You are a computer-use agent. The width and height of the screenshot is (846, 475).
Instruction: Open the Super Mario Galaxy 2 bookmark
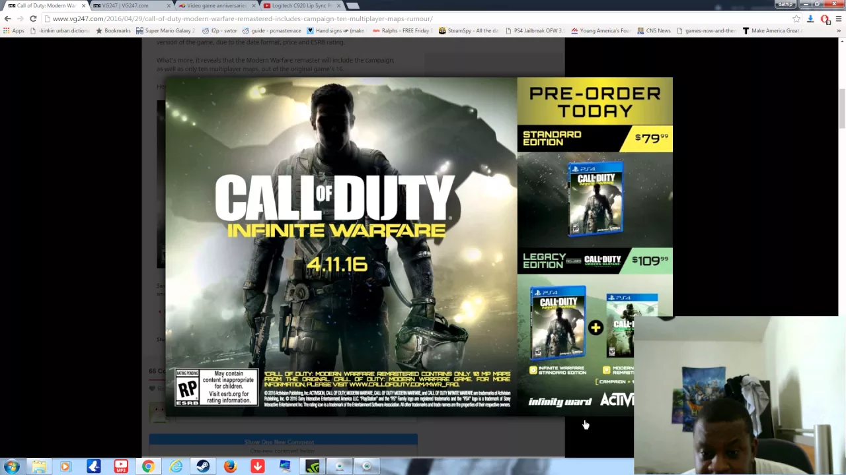(165, 30)
